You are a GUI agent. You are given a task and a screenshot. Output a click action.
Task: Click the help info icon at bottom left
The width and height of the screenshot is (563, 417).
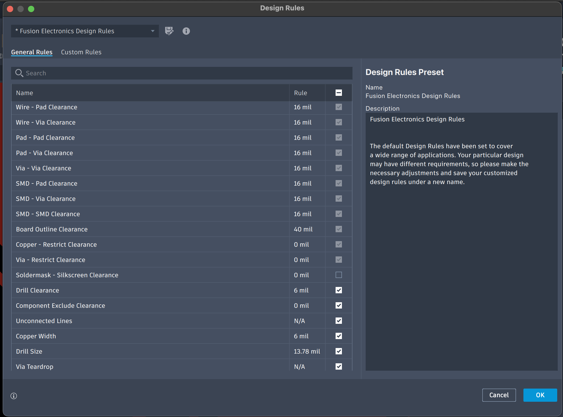click(14, 396)
